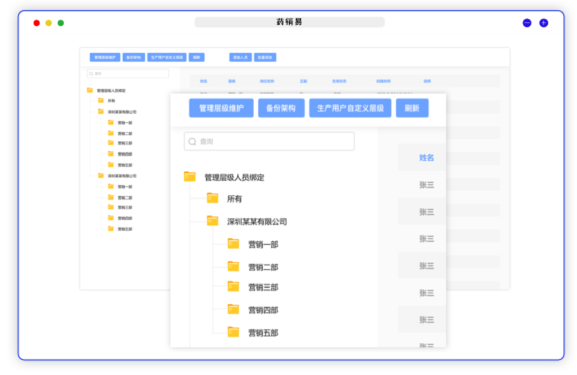Click magnifier icon in the enlarged 查询 box

(192, 142)
